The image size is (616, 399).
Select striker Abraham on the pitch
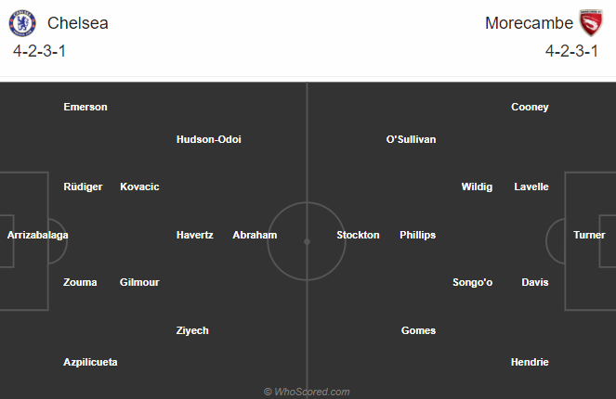pos(255,235)
